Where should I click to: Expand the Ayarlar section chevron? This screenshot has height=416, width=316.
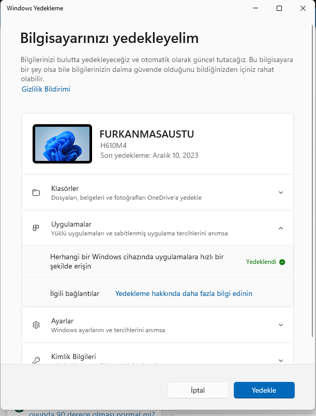point(281,325)
